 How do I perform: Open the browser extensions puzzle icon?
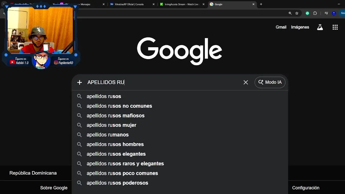coord(315,13)
